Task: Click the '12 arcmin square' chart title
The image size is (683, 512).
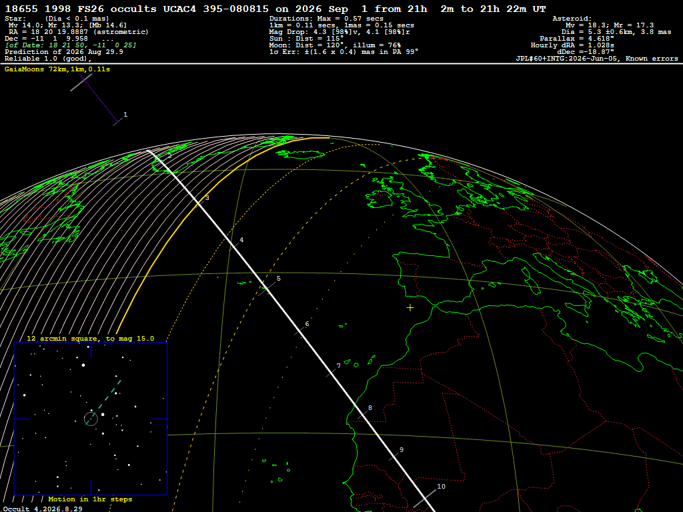Action: click(91, 339)
